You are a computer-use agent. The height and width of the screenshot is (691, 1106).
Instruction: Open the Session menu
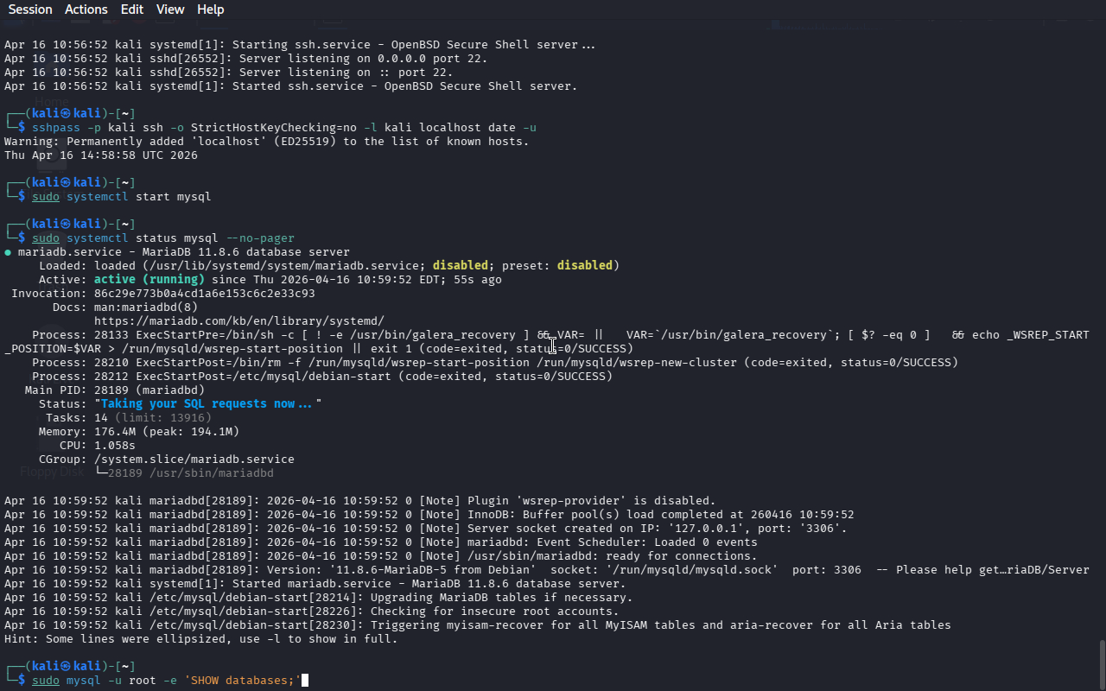point(30,10)
